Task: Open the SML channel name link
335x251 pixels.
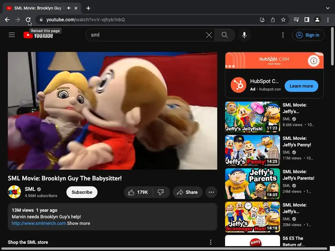Action: (x=30, y=189)
